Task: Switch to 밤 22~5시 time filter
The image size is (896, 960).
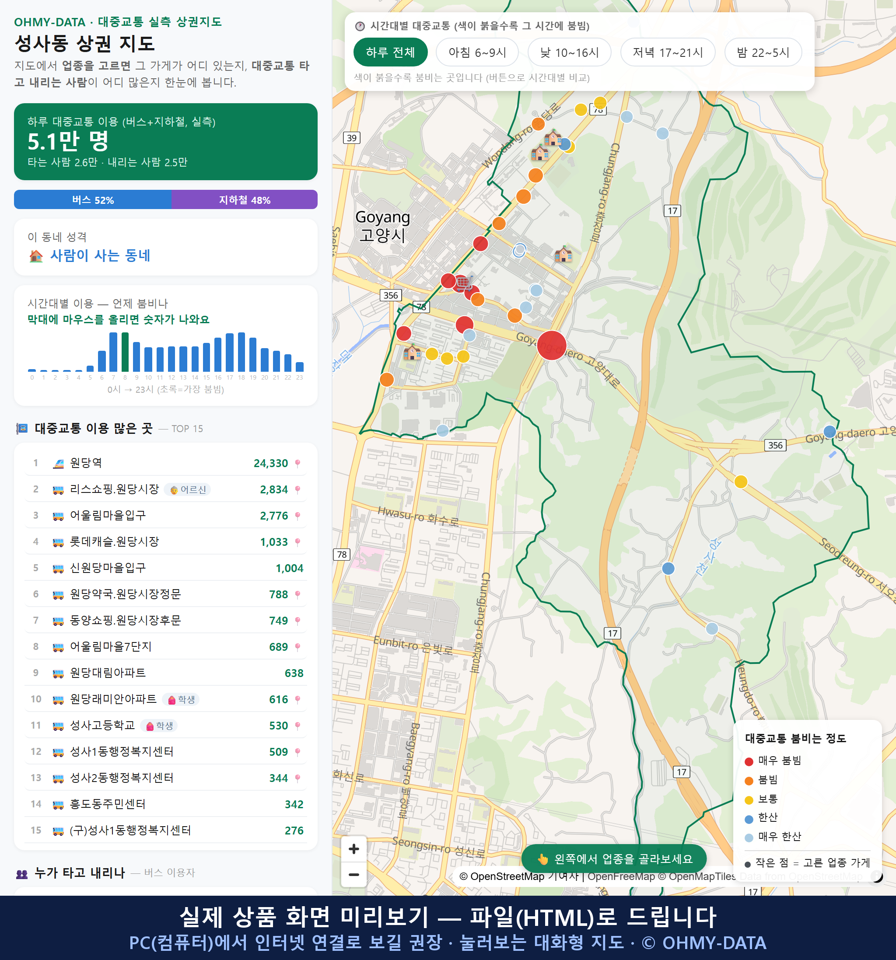Action: 763,52
